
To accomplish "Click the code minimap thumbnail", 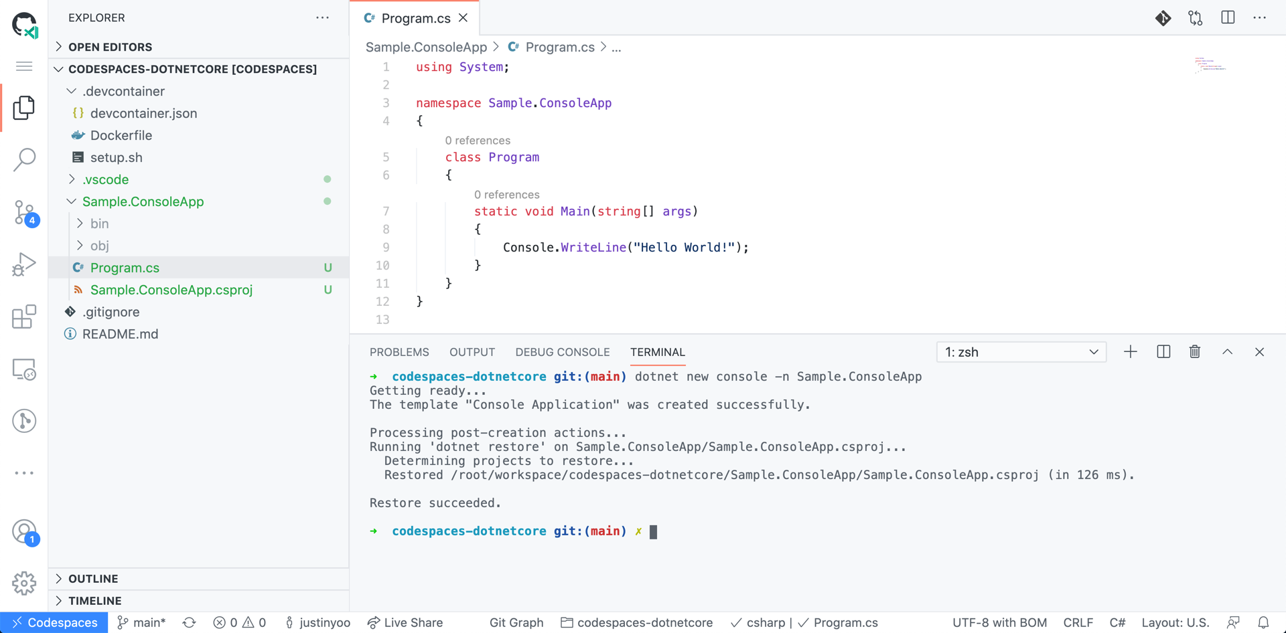I will click(x=1210, y=65).
